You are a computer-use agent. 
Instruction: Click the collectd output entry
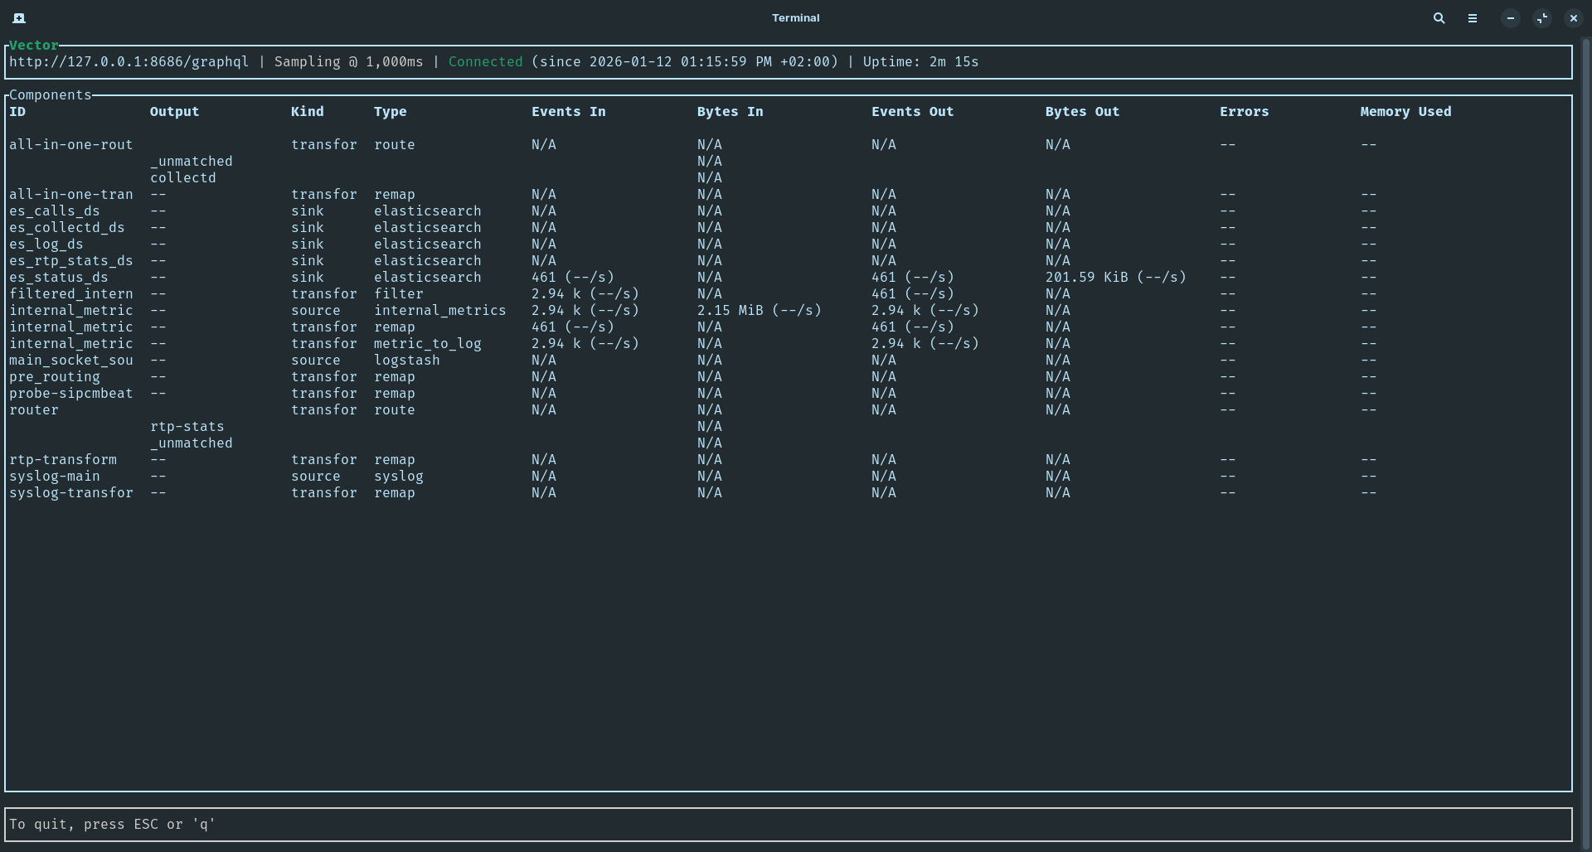182,178
